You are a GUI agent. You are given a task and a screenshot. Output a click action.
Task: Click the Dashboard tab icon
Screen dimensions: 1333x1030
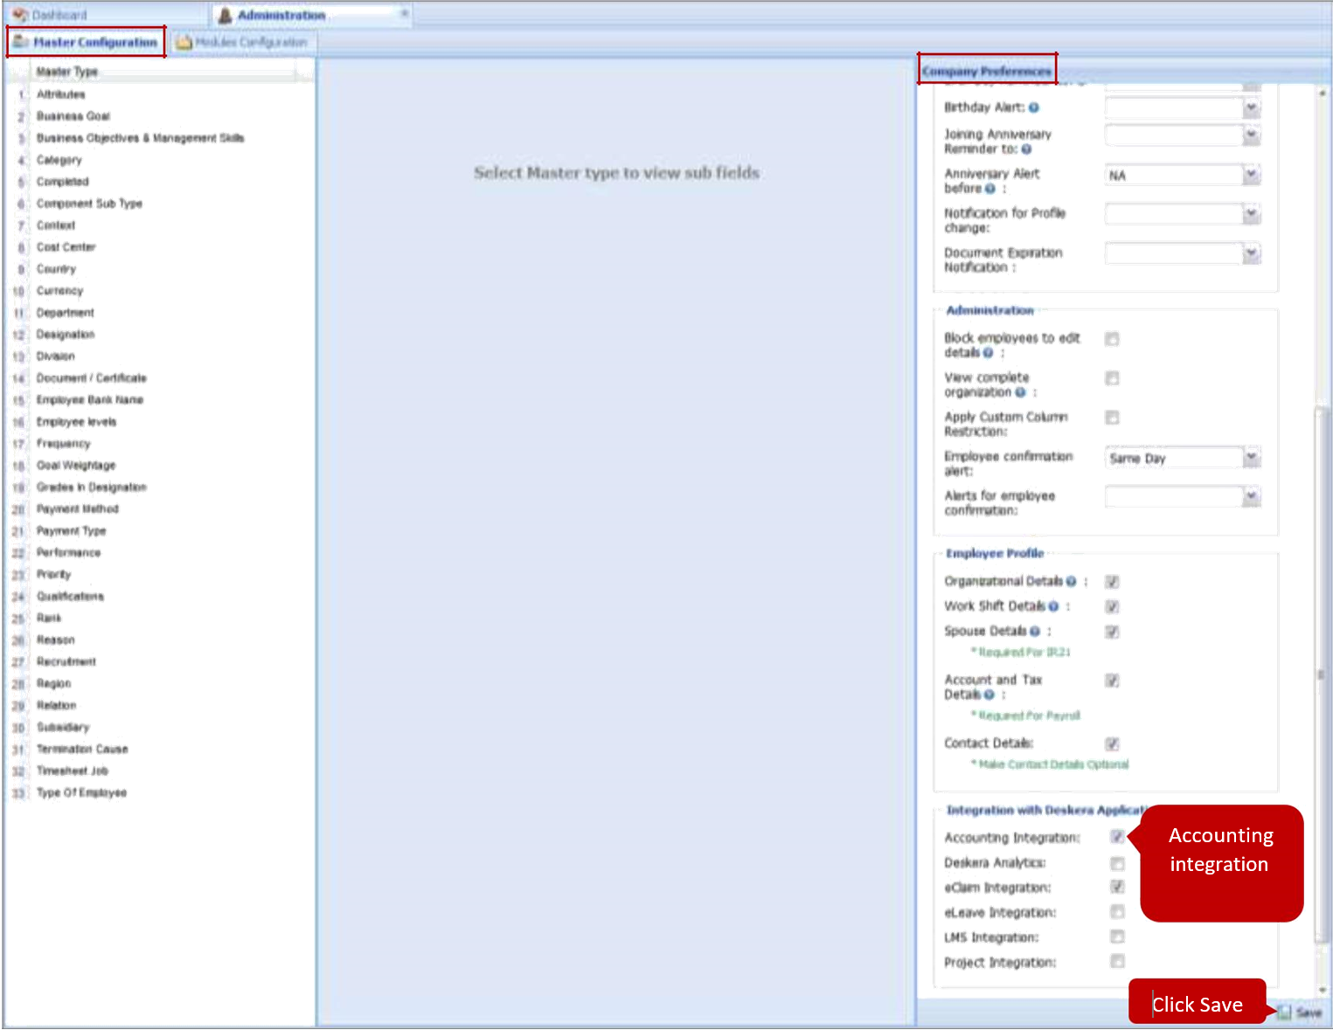pos(20,14)
